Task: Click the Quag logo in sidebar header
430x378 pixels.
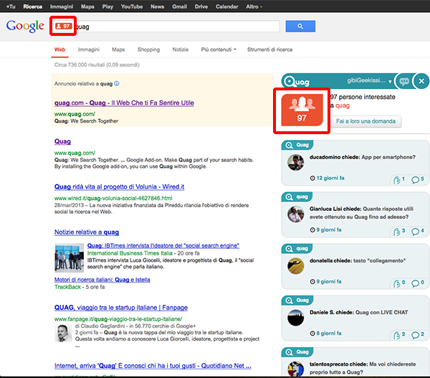Action: click(297, 81)
